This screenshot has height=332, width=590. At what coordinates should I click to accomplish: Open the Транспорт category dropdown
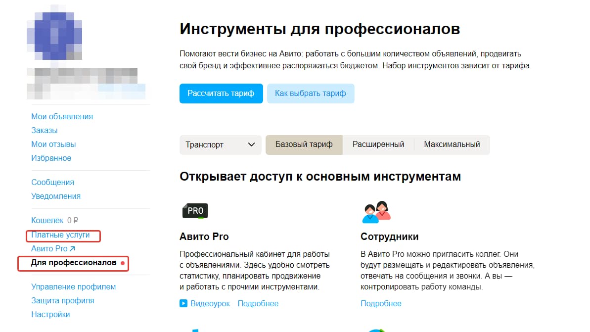(221, 145)
